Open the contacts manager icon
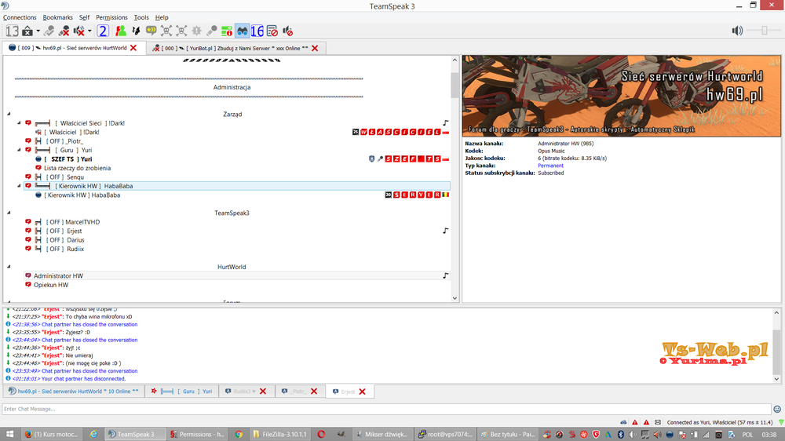785x441 pixels. click(x=121, y=31)
